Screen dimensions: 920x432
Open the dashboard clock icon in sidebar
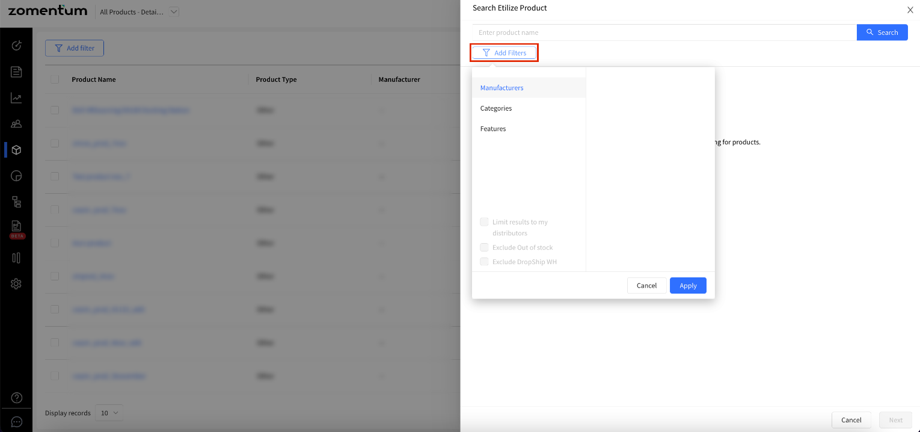[x=16, y=46]
